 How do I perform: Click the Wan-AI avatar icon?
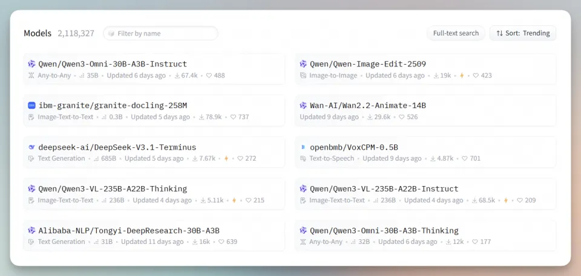(x=303, y=106)
